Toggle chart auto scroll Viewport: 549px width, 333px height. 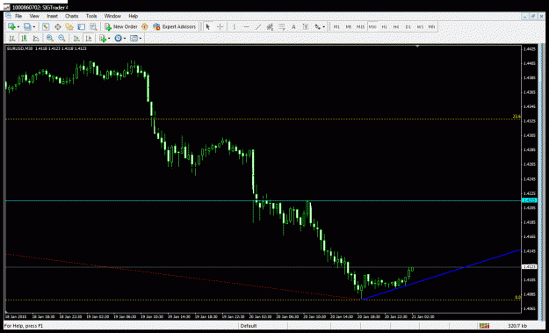pos(76,38)
